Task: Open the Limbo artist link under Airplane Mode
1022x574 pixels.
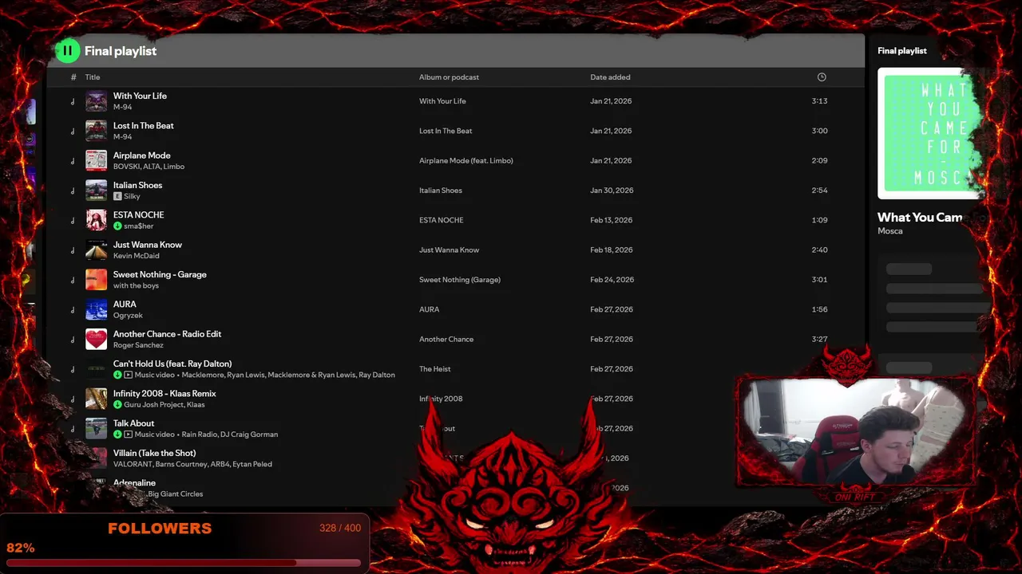Action: (x=173, y=167)
